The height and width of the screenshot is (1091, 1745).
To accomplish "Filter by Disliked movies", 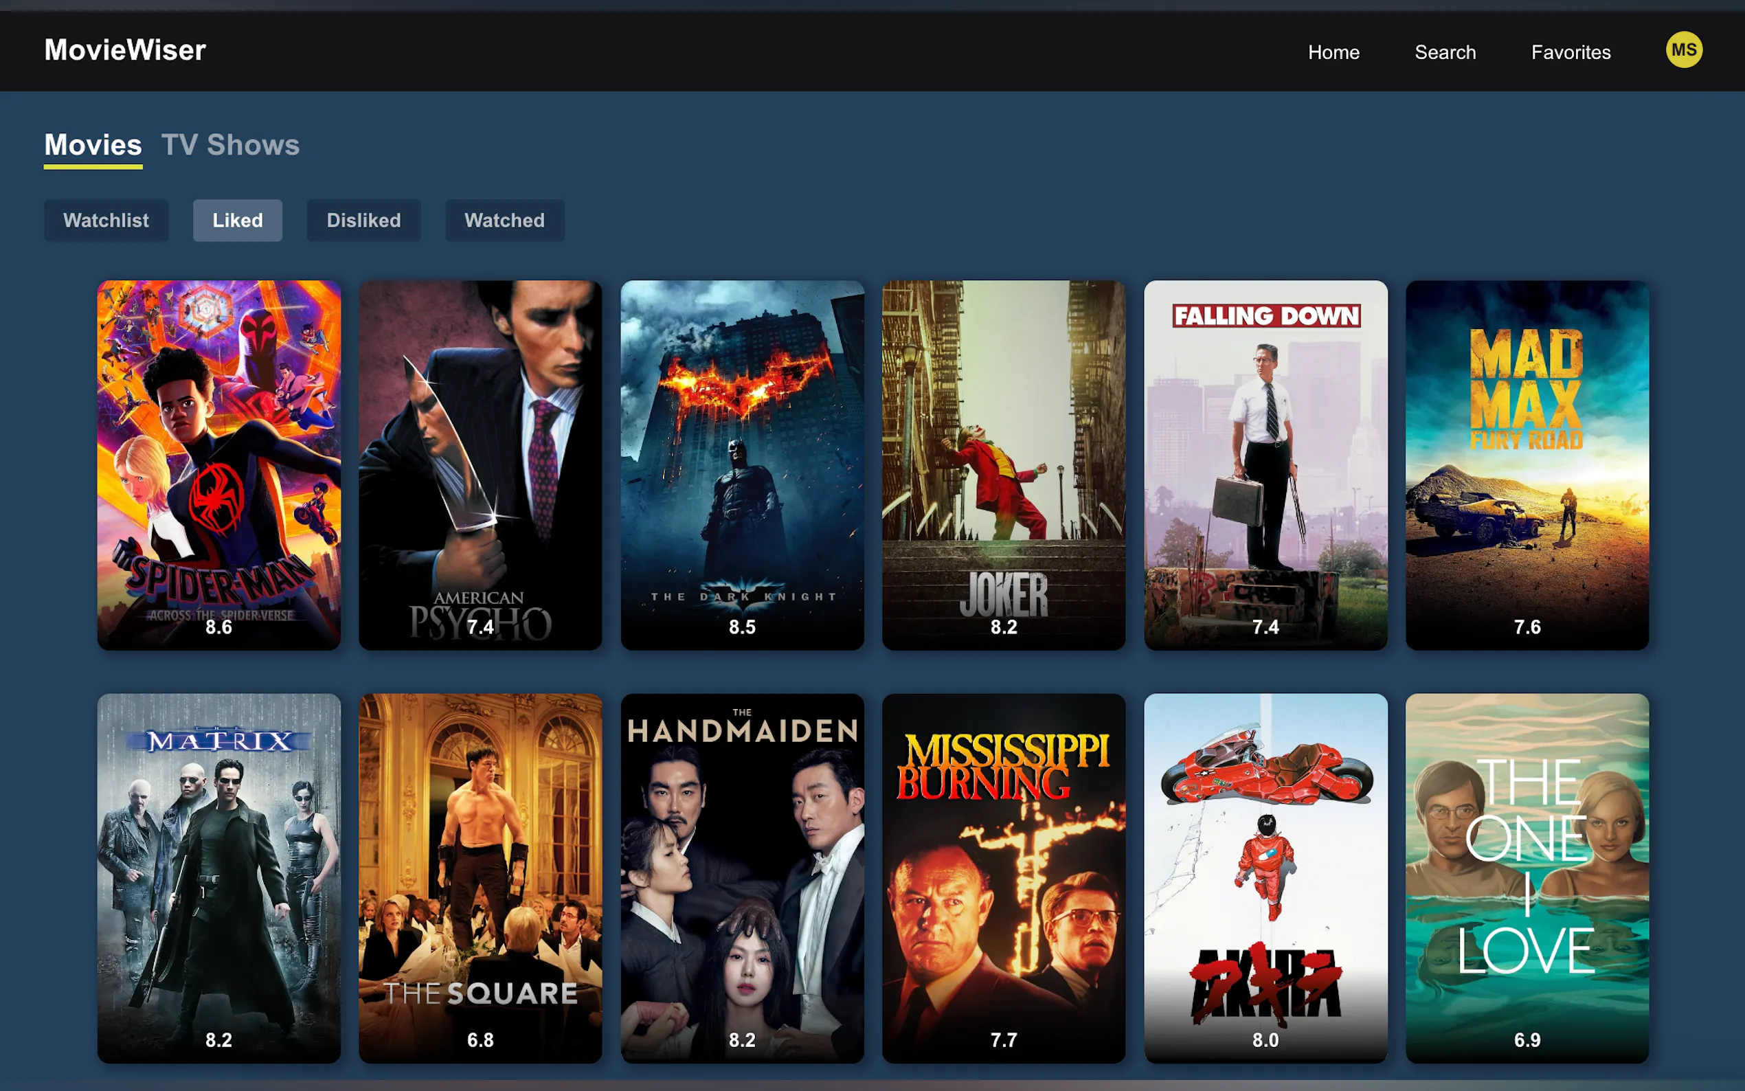I will pos(363,220).
